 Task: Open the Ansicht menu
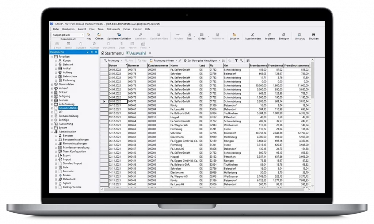82,29
